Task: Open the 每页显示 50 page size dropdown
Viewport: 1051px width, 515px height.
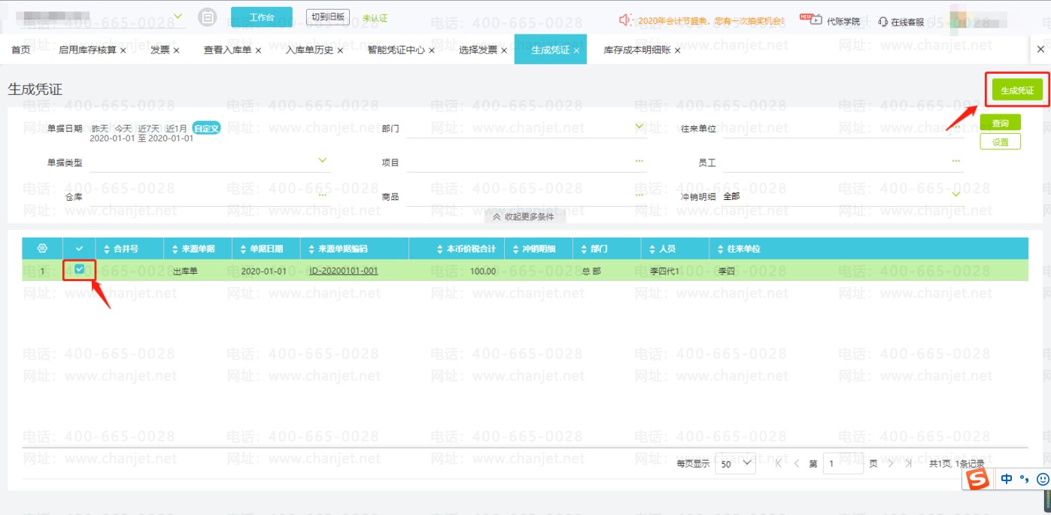Action: click(736, 464)
